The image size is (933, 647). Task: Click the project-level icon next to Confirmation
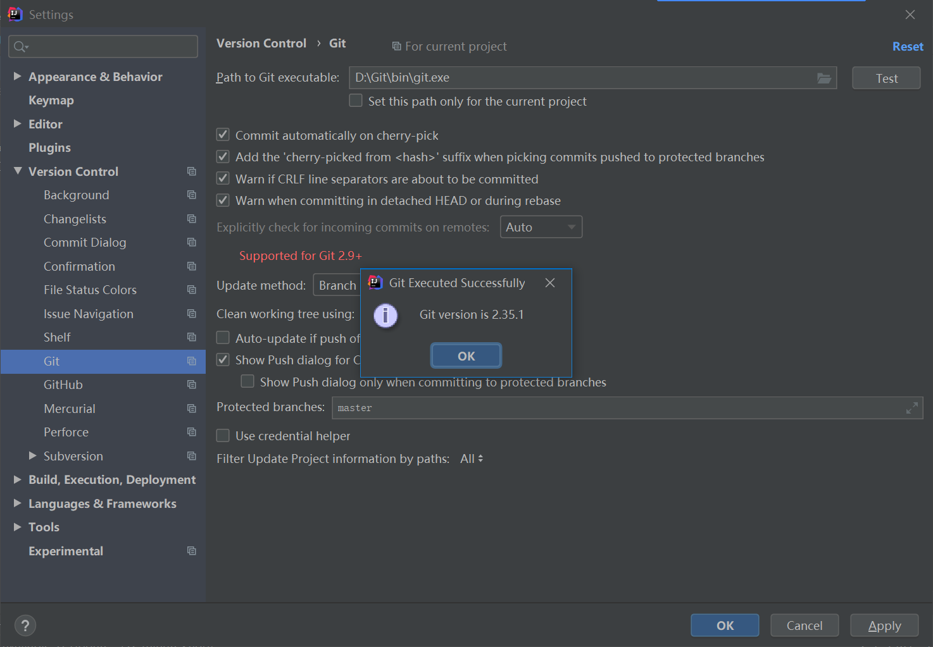[x=191, y=266]
